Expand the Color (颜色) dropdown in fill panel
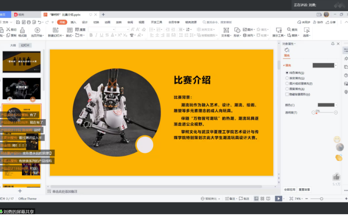The image size is (348, 215). [336, 105]
